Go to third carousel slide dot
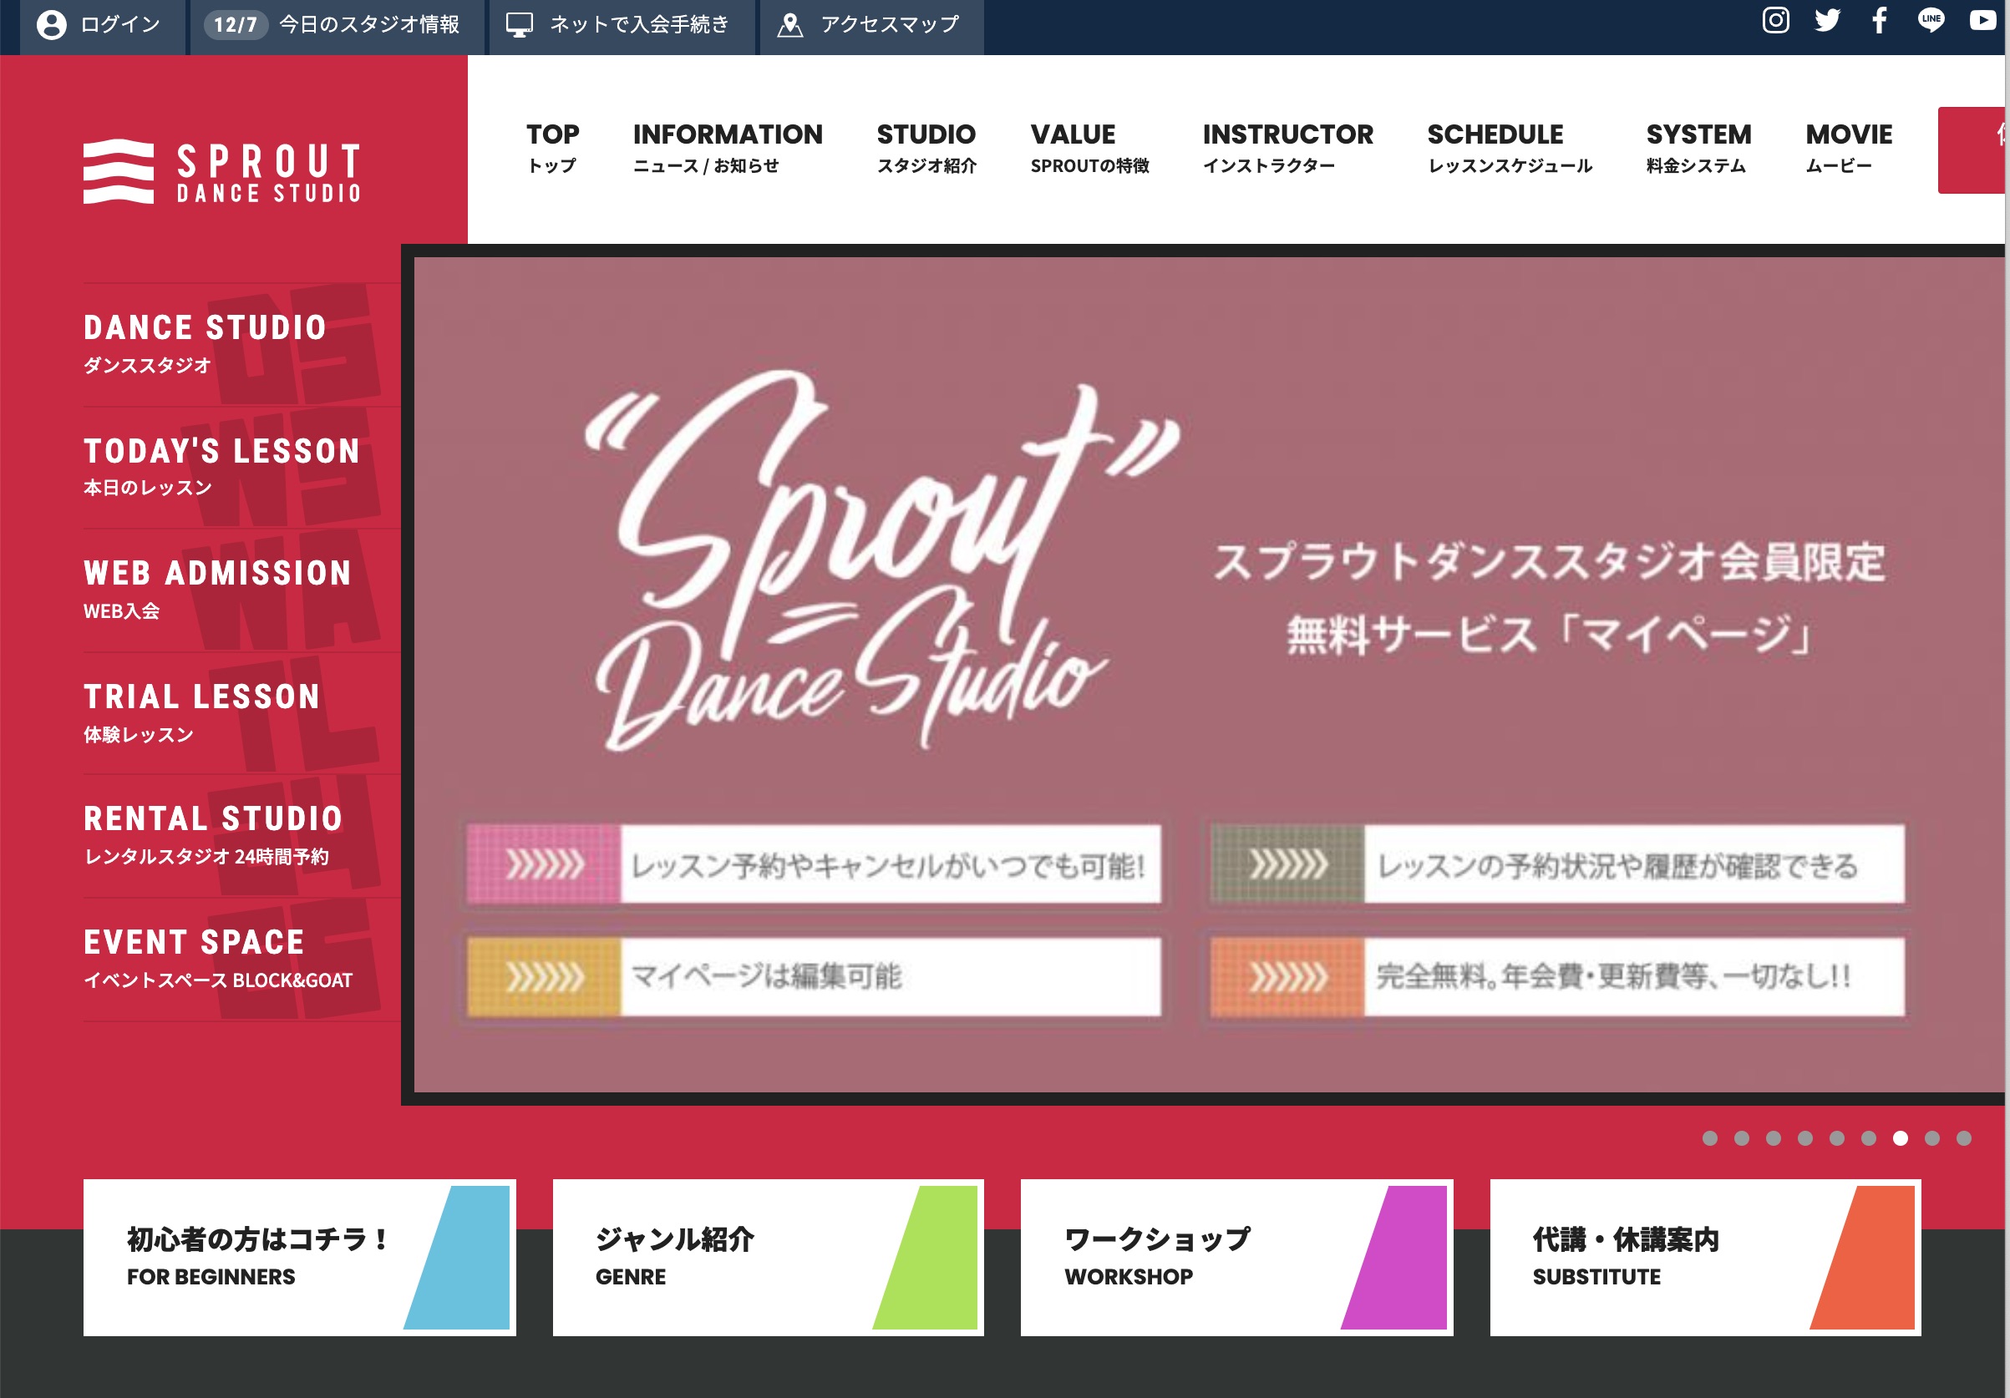Image resolution: width=2010 pixels, height=1398 pixels. click(1774, 1138)
